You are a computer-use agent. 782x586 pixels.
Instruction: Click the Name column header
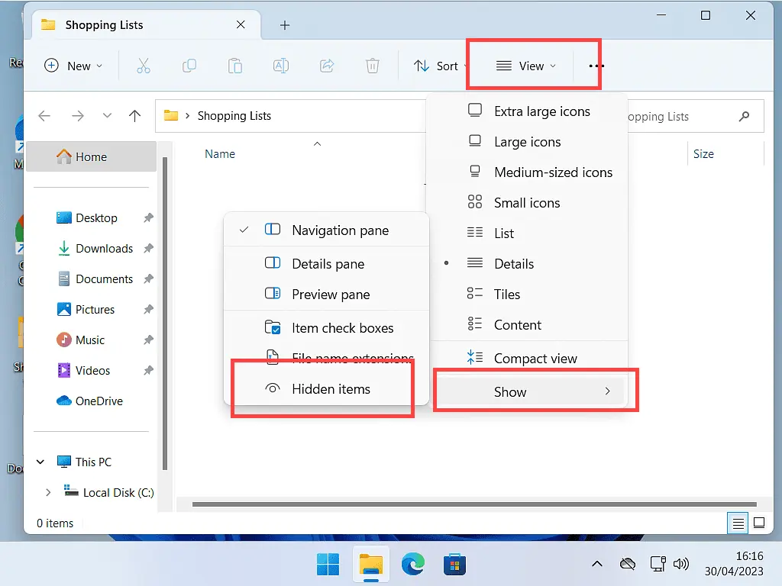coord(220,153)
